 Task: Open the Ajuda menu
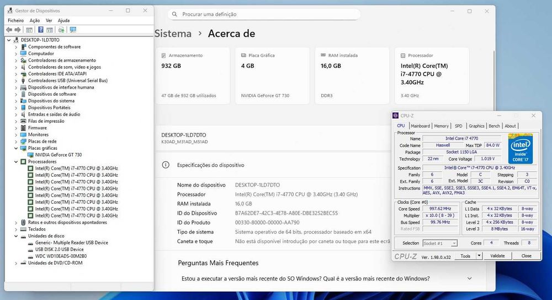(x=63, y=20)
